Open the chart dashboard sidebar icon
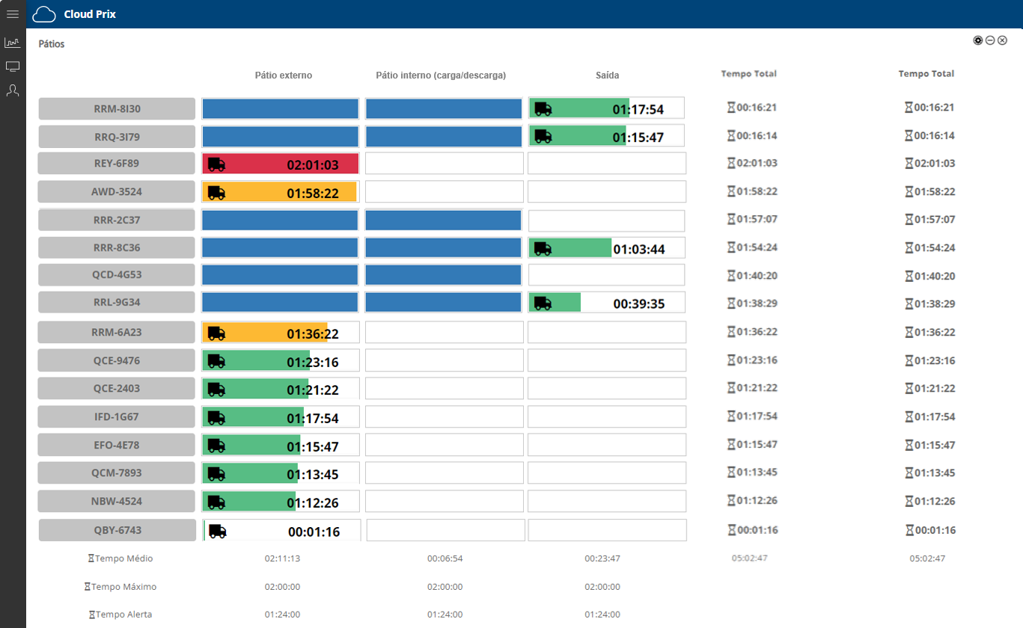 13,43
